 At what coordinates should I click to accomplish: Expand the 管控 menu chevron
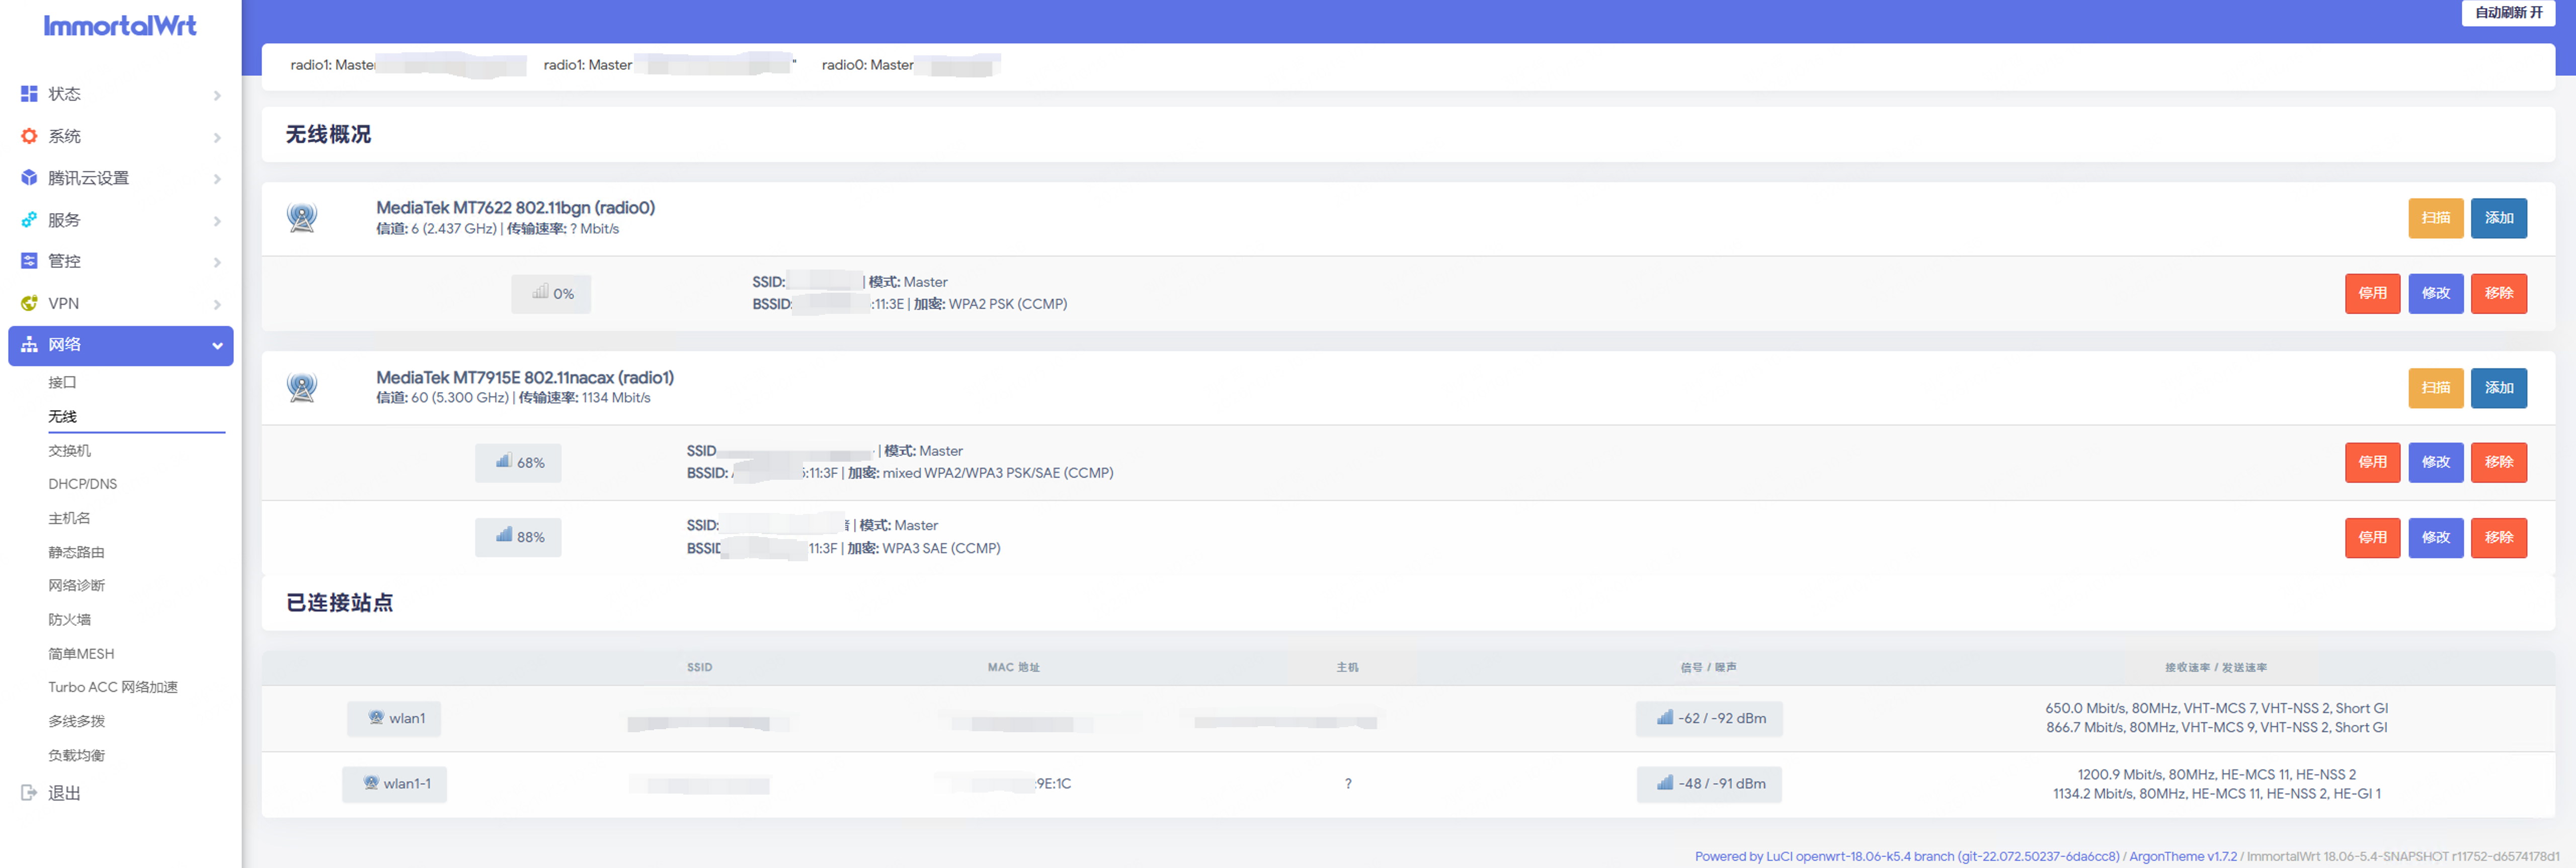click(x=217, y=262)
